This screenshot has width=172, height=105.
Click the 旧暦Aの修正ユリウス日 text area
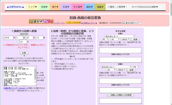pyautogui.click(x=121, y=60)
